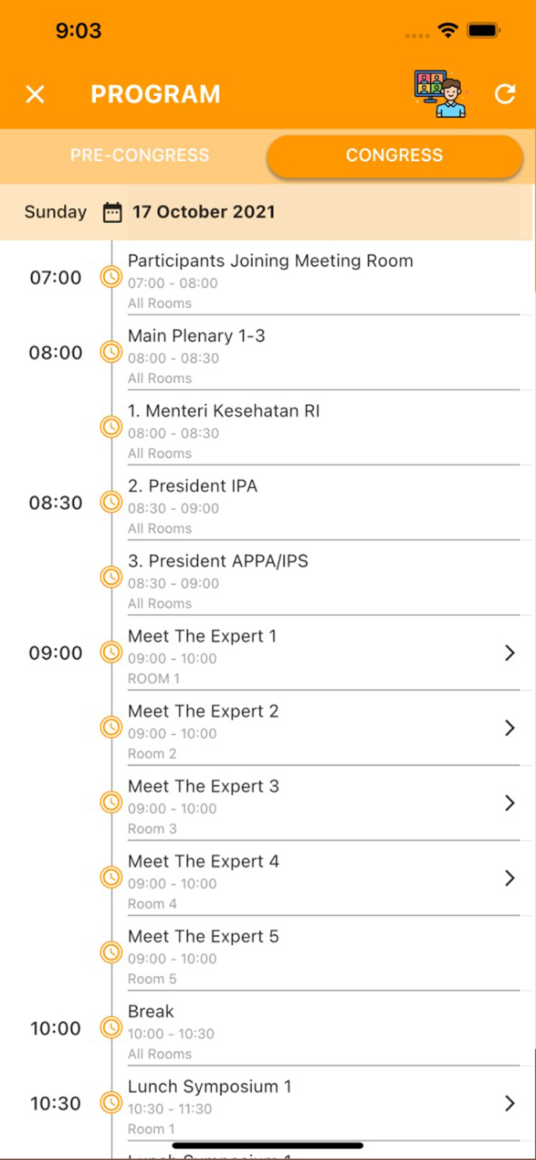Select the Meet The Expert 5 session
The height and width of the screenshot is (1160, 536).
(x=204, y=937)
